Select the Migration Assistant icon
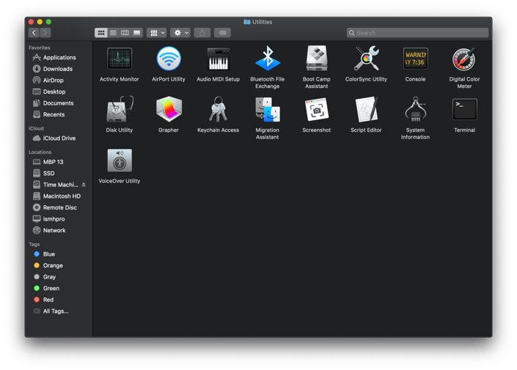517x370 pixels. [268, 109]
